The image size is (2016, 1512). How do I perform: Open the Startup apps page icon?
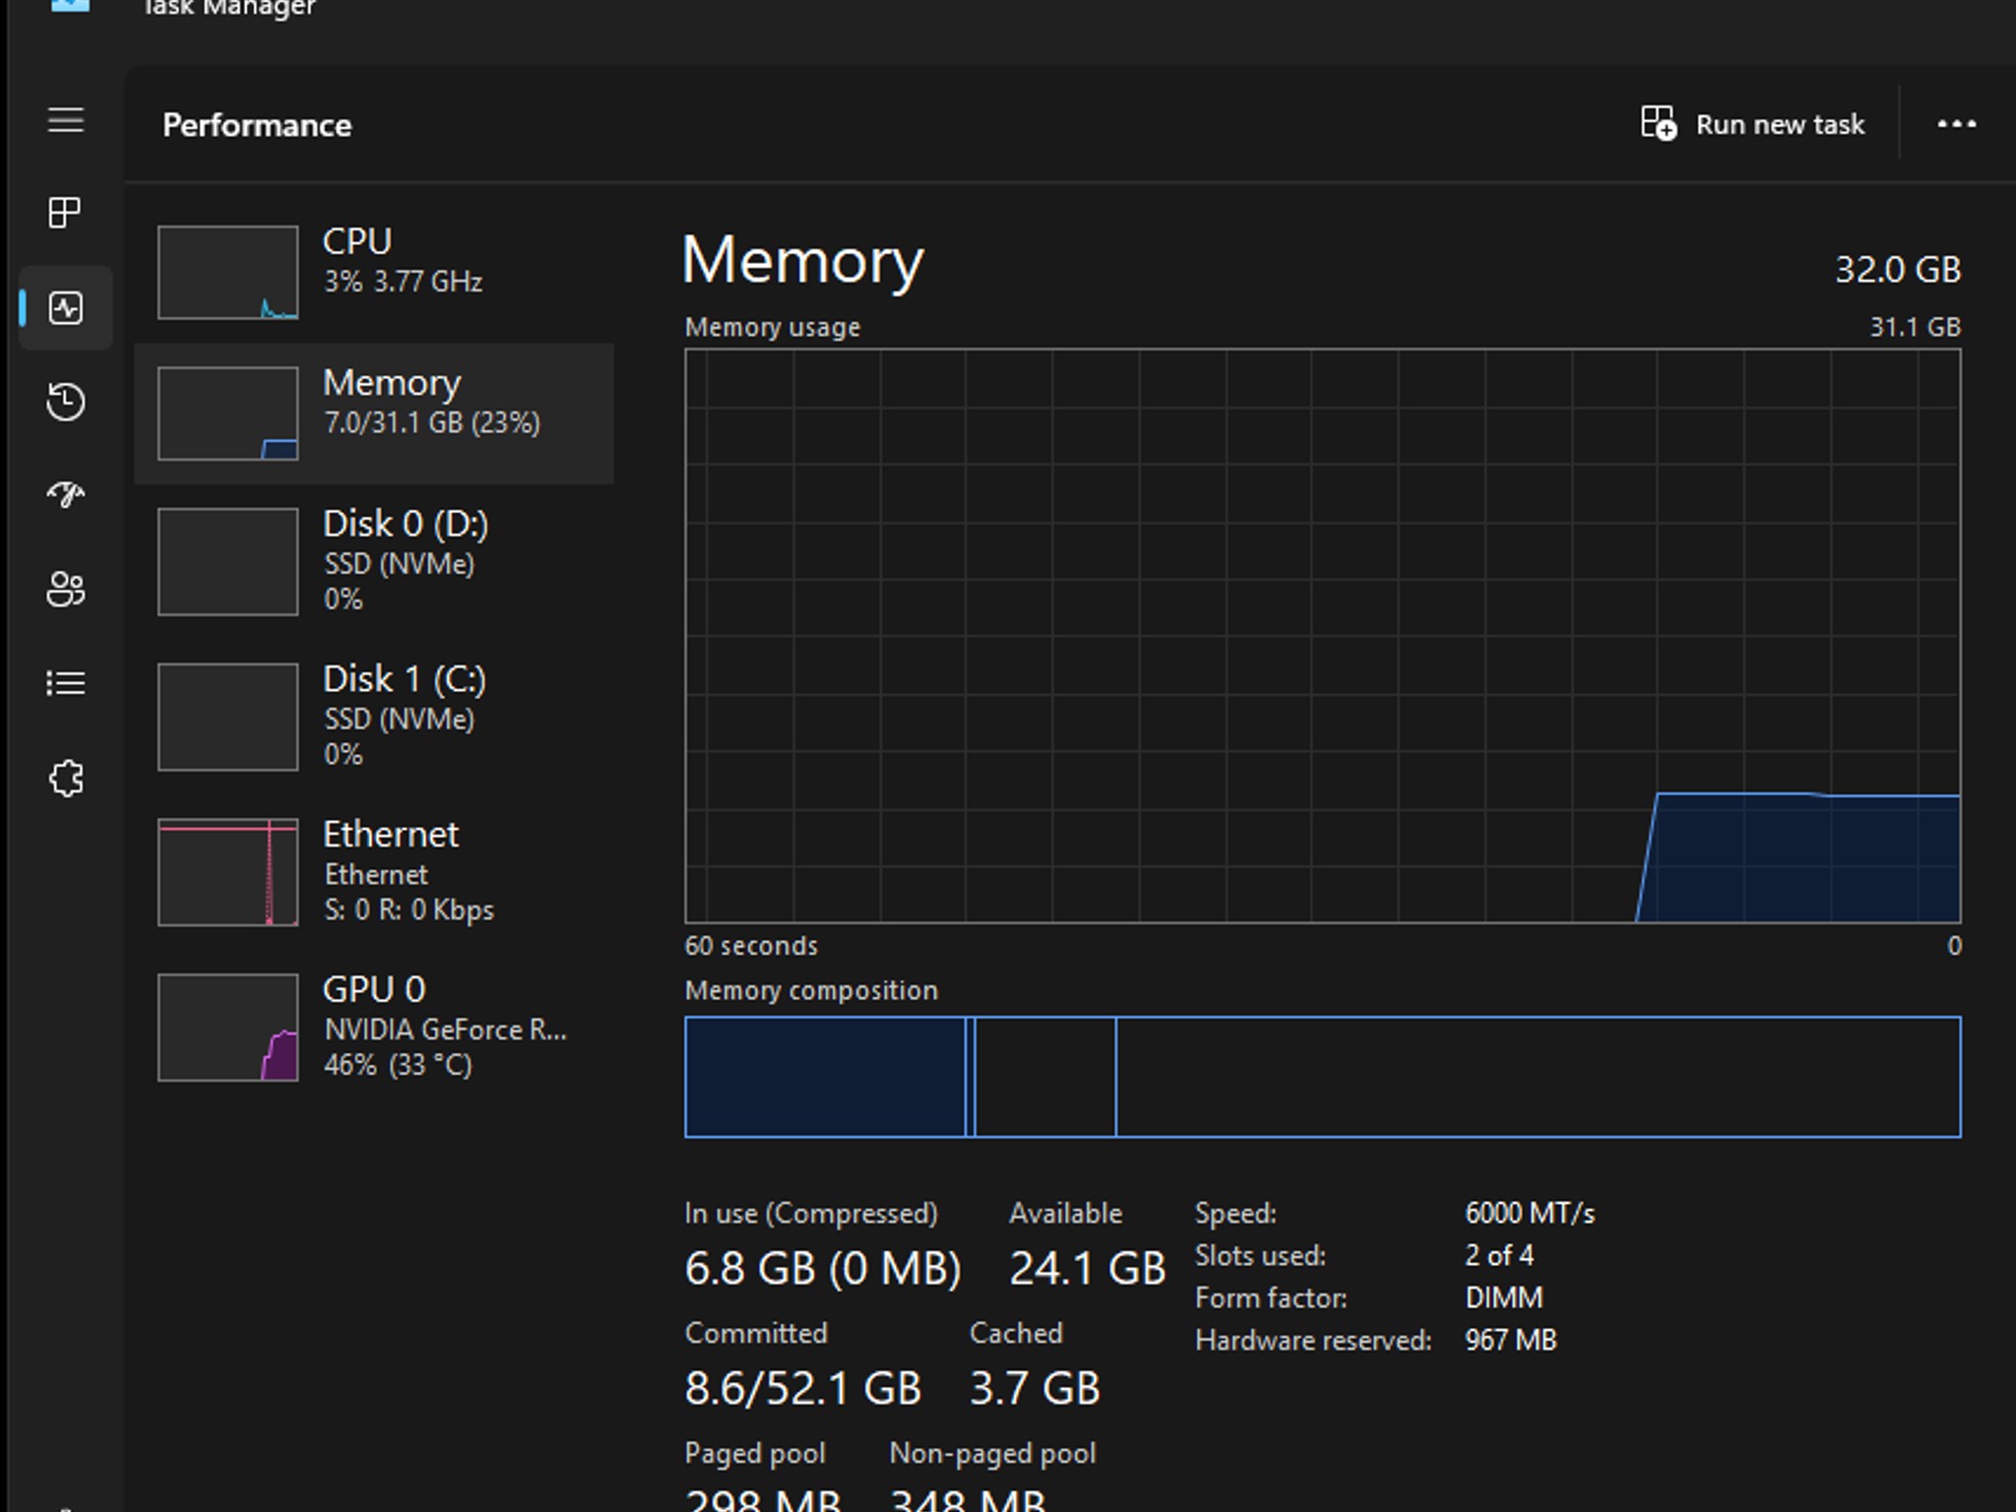(65, 494)
